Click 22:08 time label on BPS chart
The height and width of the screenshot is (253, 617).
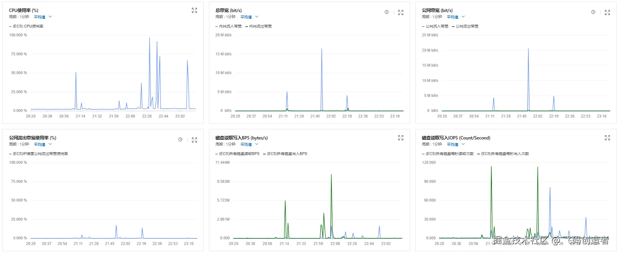pyautogui.click(x=335, y=244)
